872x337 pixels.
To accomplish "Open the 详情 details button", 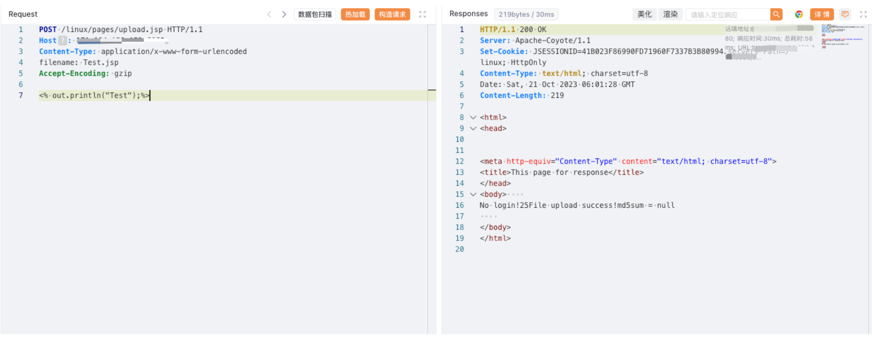I will (x=822, y=15).
